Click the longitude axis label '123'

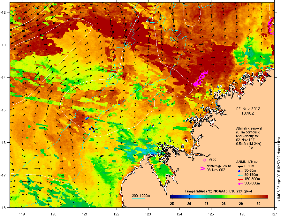pos(148,214)
